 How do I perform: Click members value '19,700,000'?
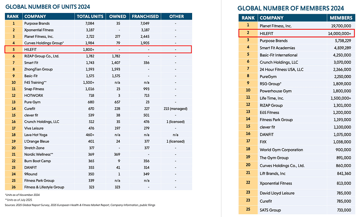click(341, 26)
